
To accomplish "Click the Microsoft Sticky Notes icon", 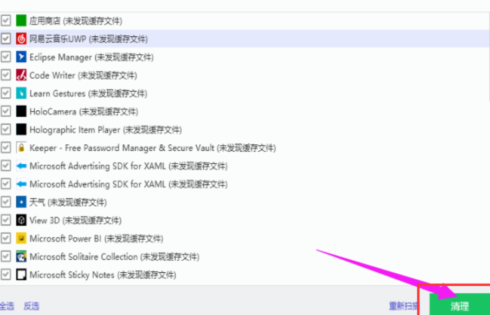I will coord(21,275).
